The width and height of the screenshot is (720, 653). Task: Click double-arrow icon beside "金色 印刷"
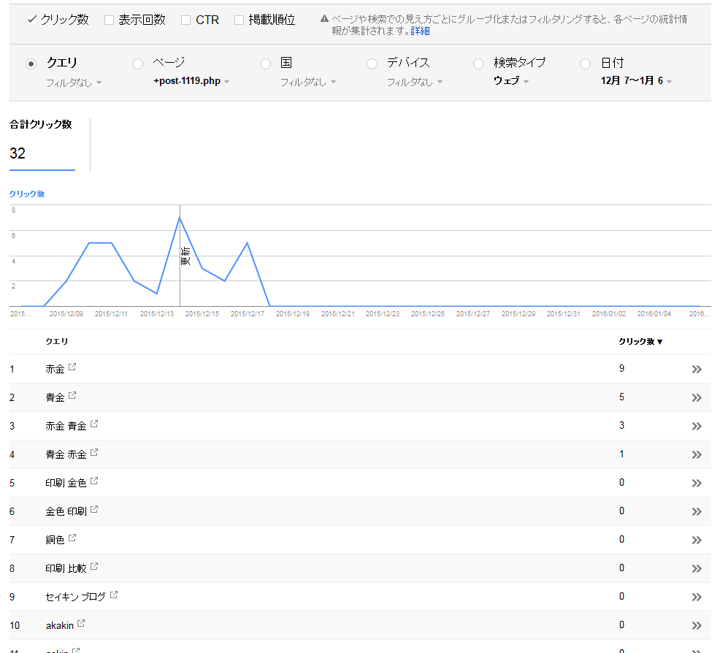(696, 511)
